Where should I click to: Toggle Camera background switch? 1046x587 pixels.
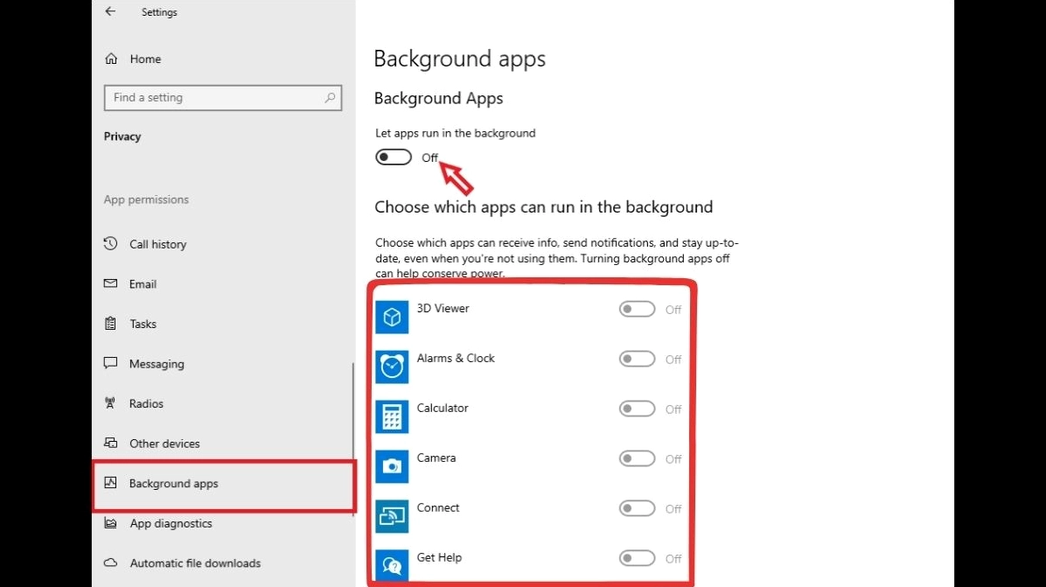[637, 459]
